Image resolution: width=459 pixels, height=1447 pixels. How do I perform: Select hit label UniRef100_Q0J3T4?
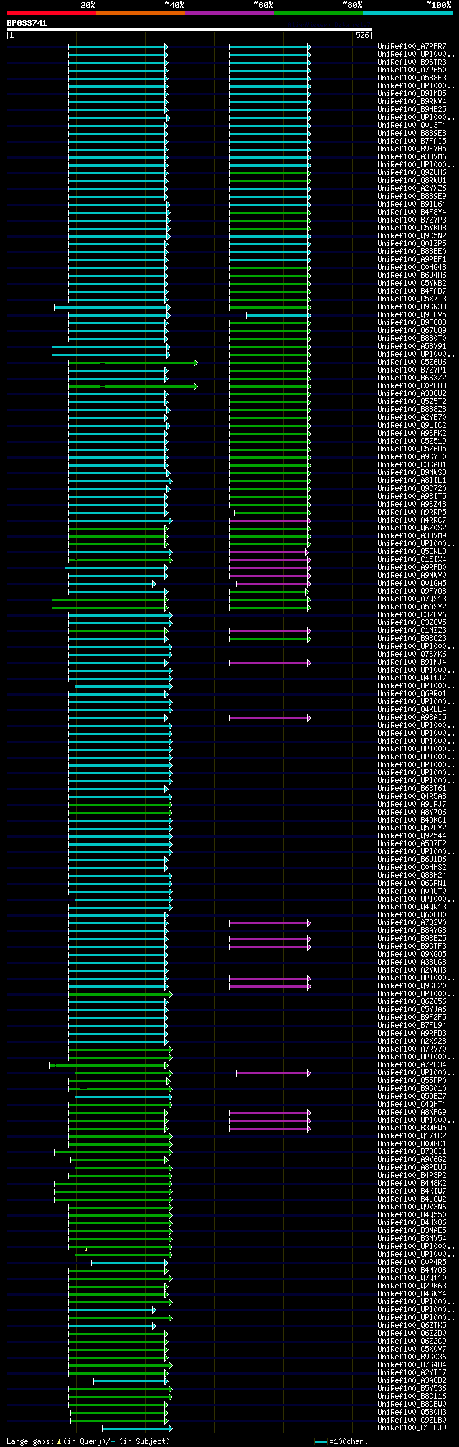click(412, 126)
